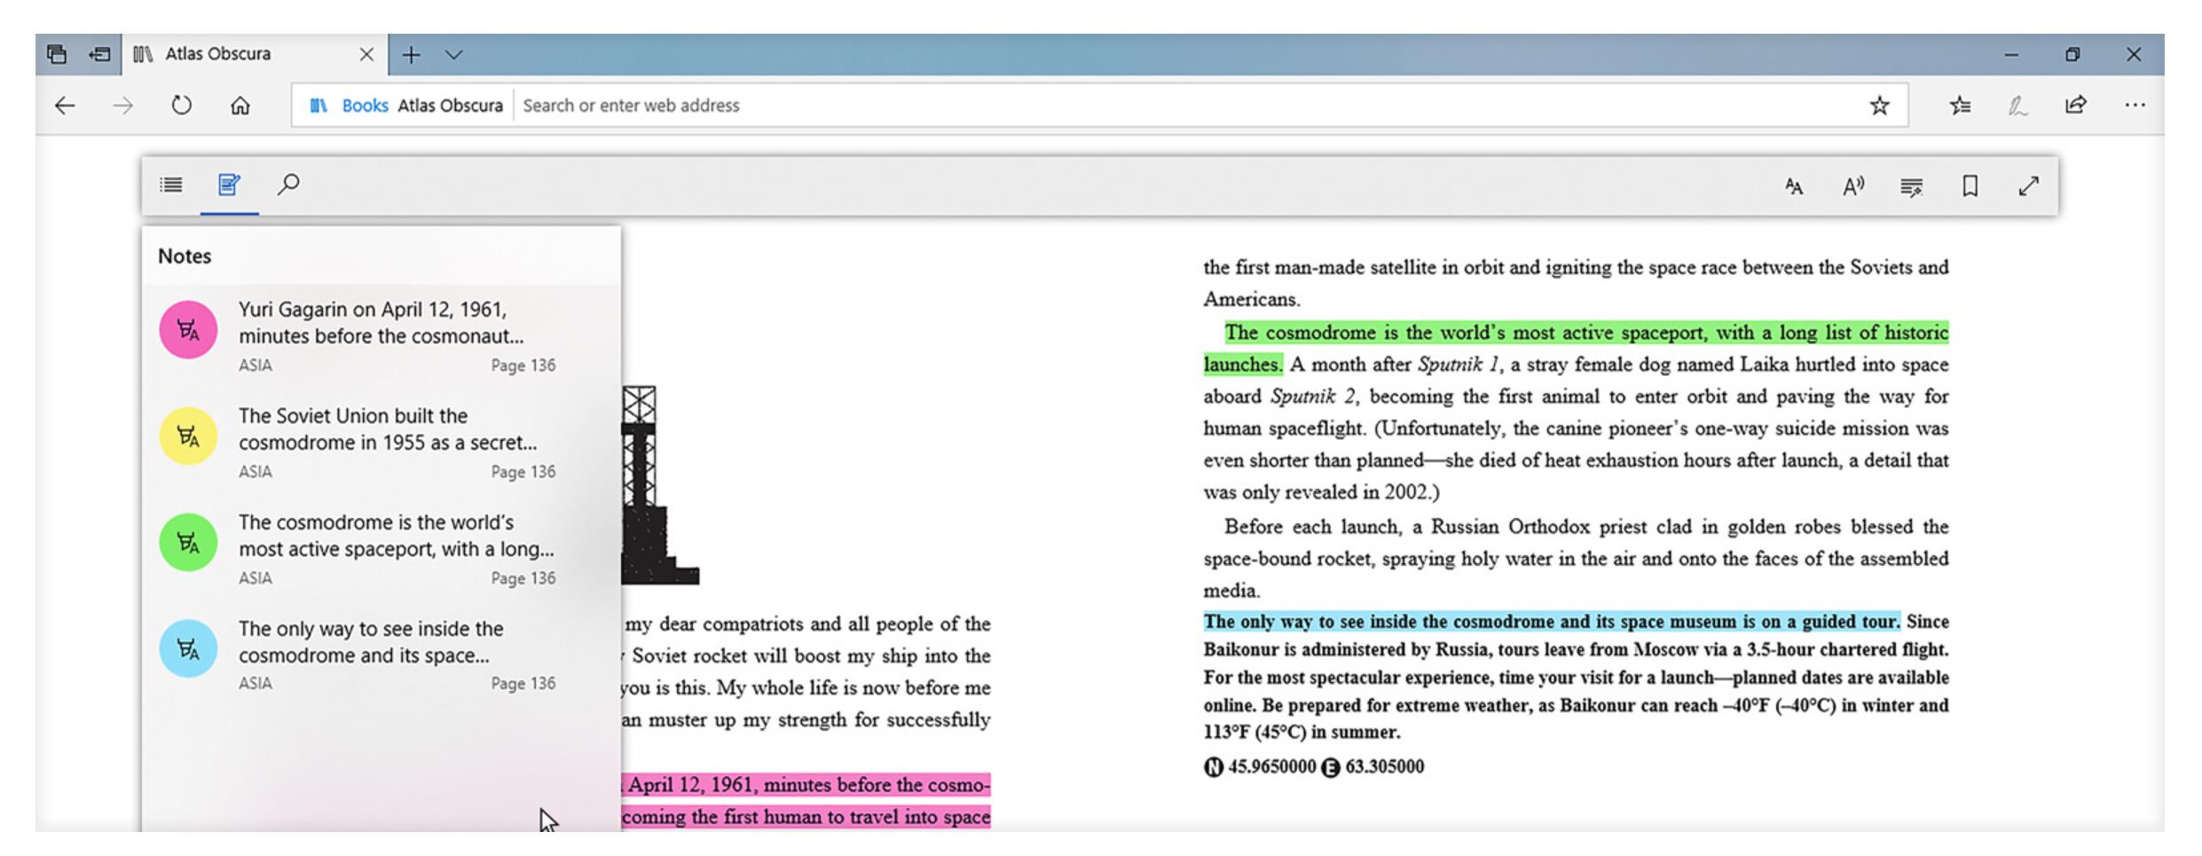The height and width of the screenshot is (856, 2202).
Task: Show tabs you've set aside
Action: [x=57, y=54]
